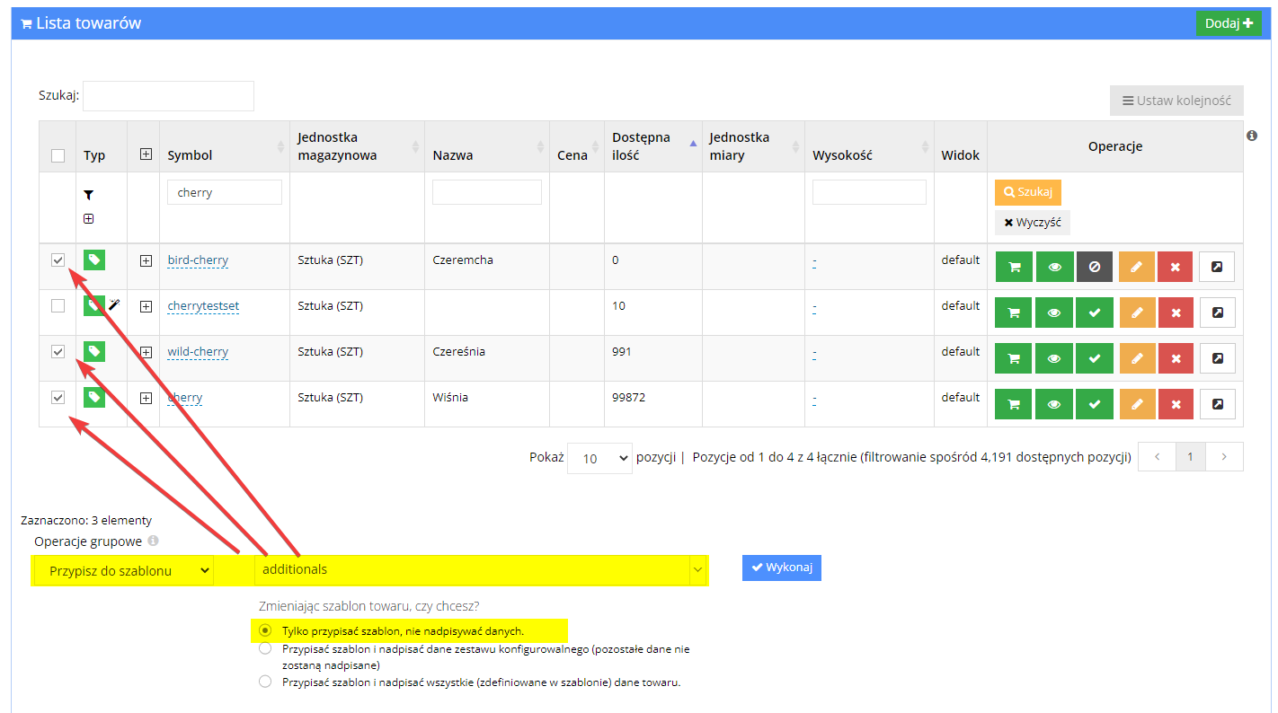Select radio to overwrite configurable set data

(264, 648)
